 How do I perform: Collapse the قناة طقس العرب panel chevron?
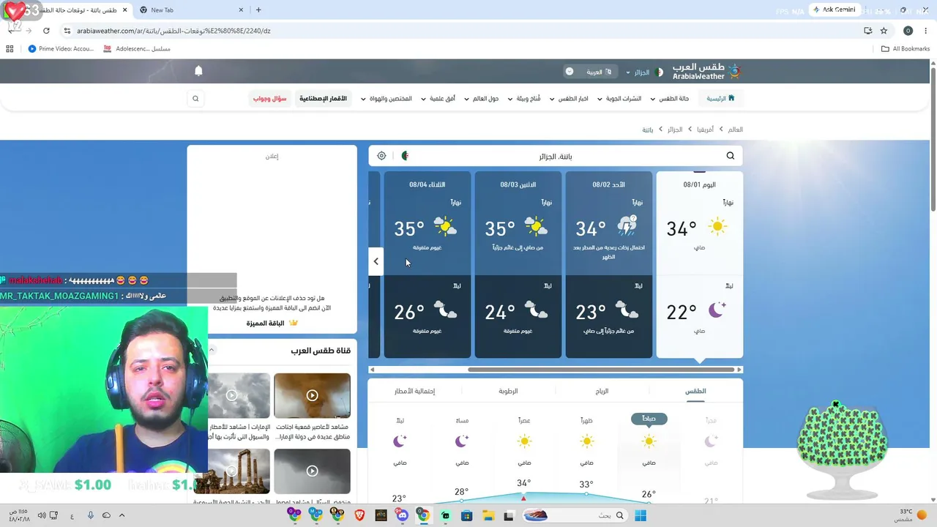(212, 350)
